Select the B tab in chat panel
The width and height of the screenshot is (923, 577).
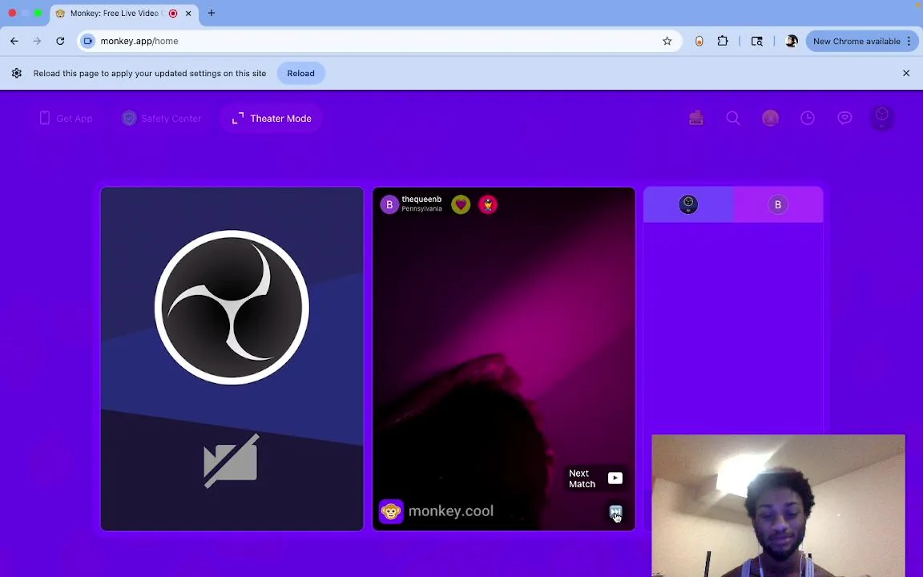point(778,204)
